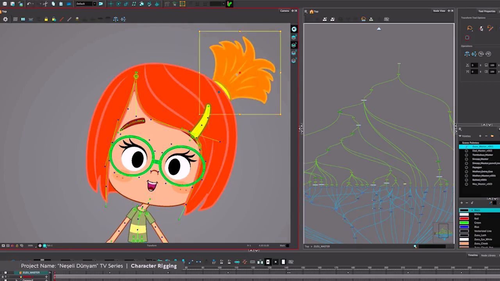Screen dimensions: 500x281
Task: Click the orange pencil option in Tool Properties
Action: coord(491,28)
